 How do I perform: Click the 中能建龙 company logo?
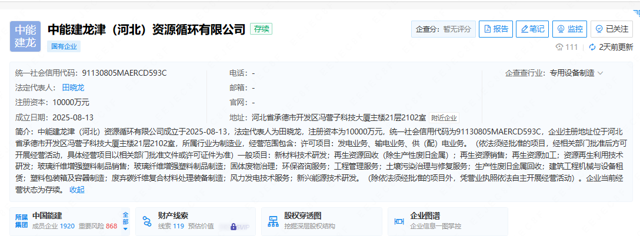[x=25, y=36]
